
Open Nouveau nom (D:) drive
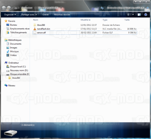pos(19,70)
